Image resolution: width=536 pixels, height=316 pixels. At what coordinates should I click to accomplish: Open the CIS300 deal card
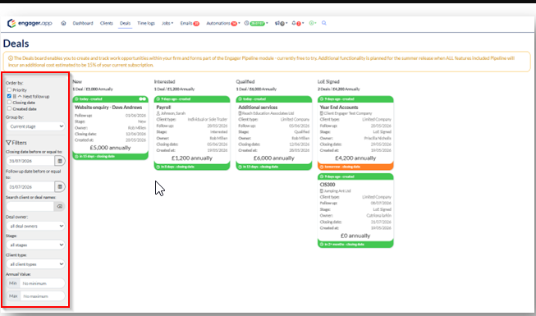coord(328,185)
